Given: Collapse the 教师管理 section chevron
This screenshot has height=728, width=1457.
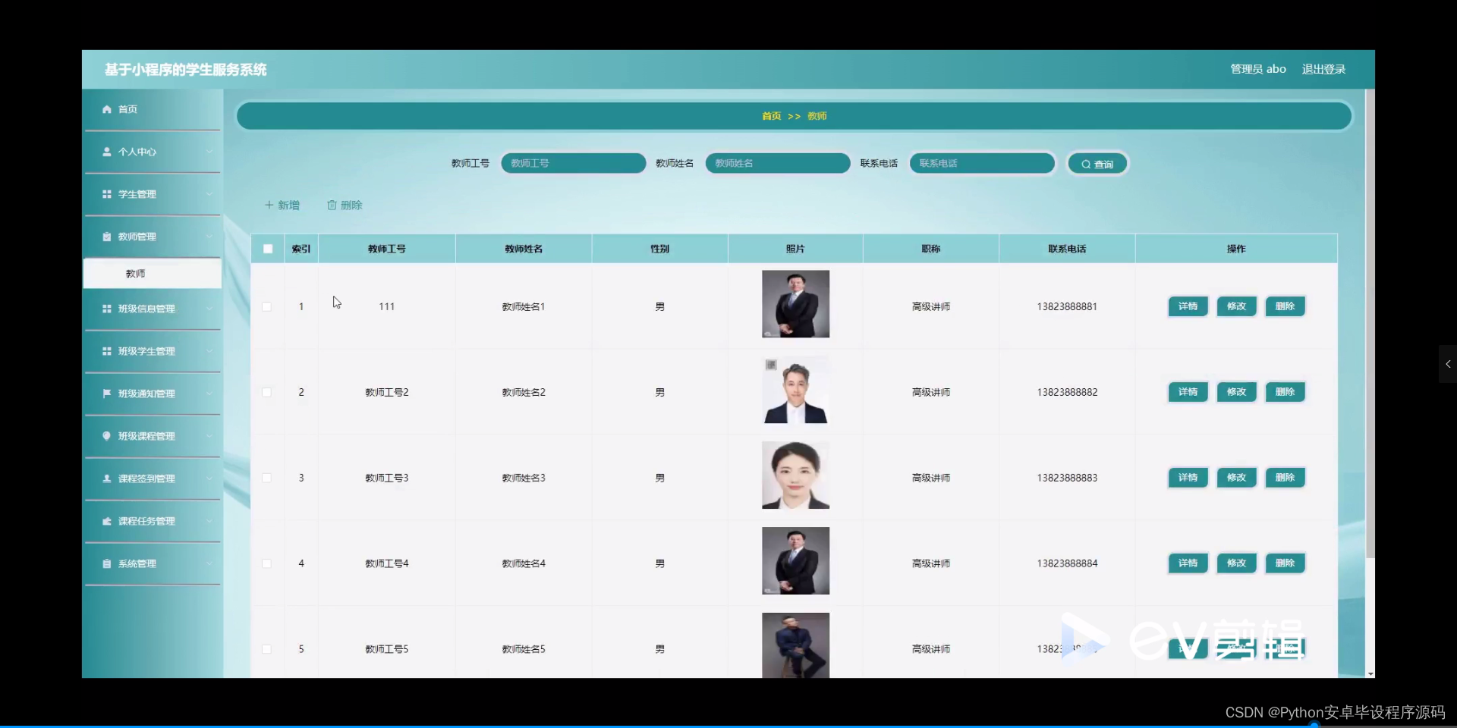Looking at the screenshot, I should [210, 237].
